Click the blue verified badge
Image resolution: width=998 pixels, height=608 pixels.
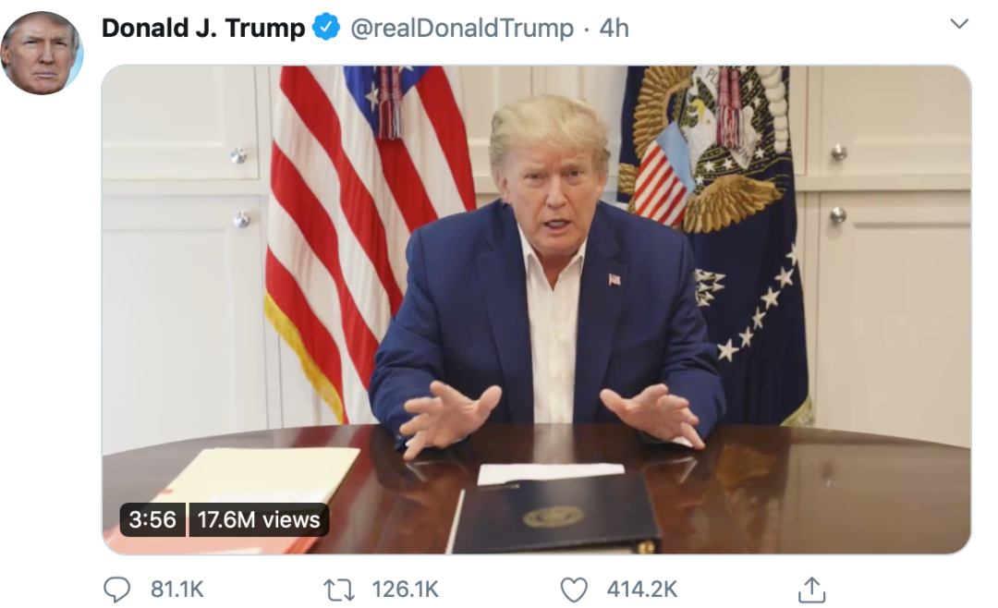[327, 28]
